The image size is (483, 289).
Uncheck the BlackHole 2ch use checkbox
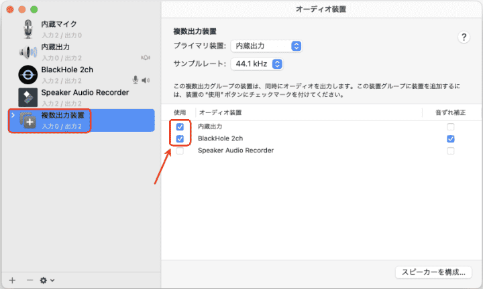(179, 138)
